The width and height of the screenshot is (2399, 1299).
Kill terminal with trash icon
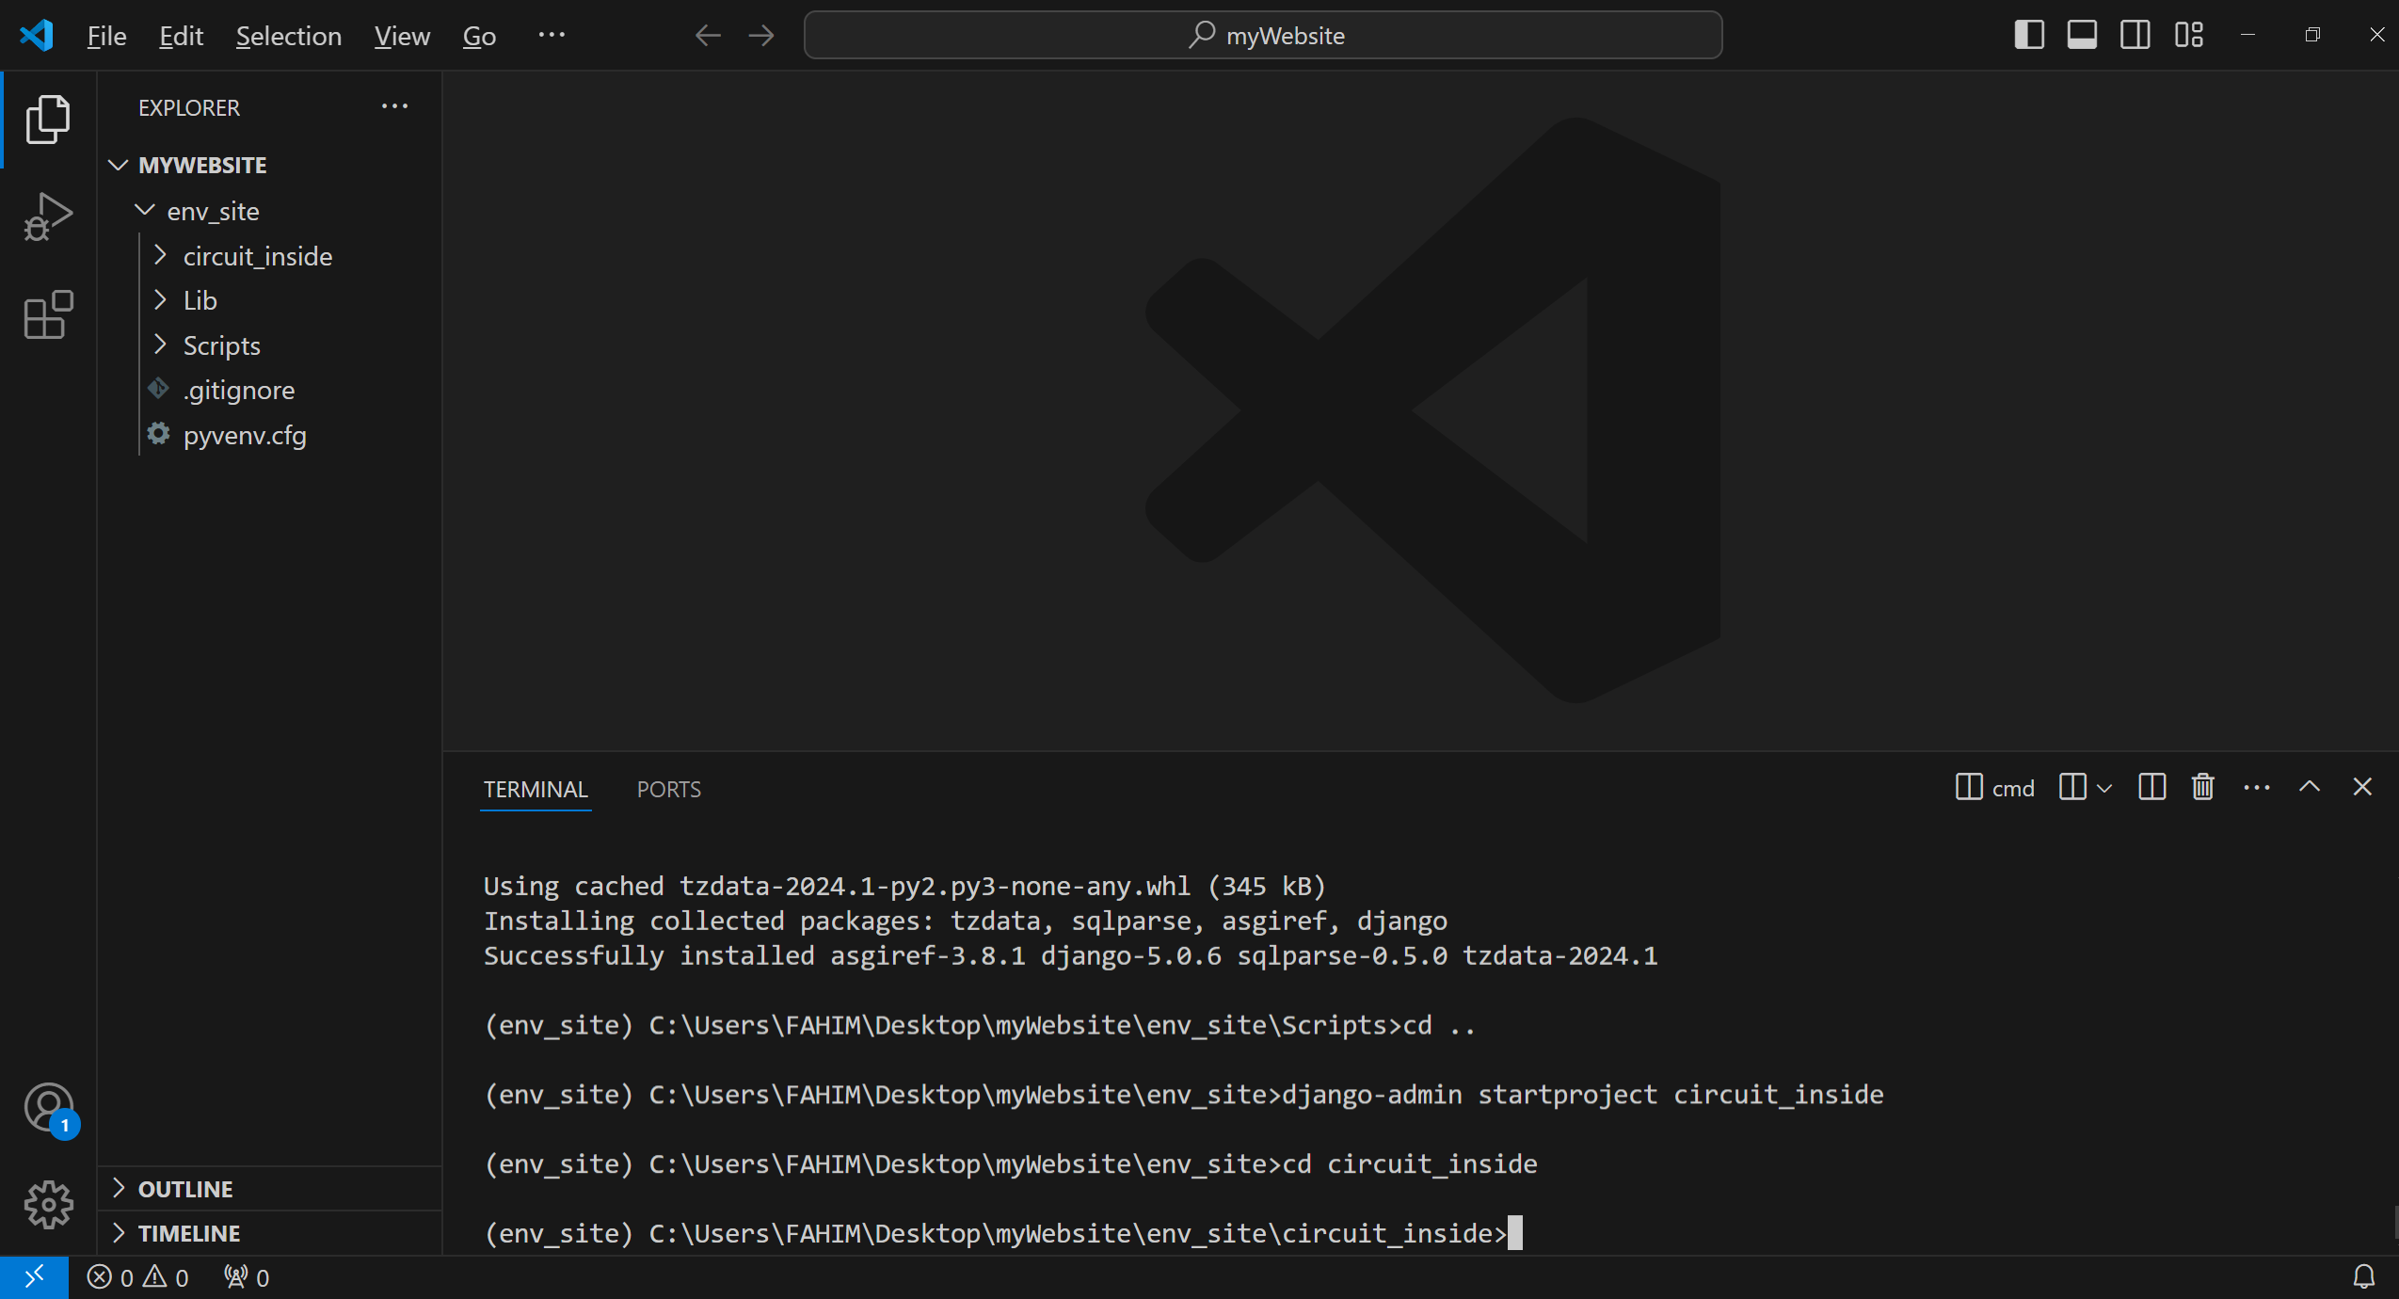pos(2202,787)
